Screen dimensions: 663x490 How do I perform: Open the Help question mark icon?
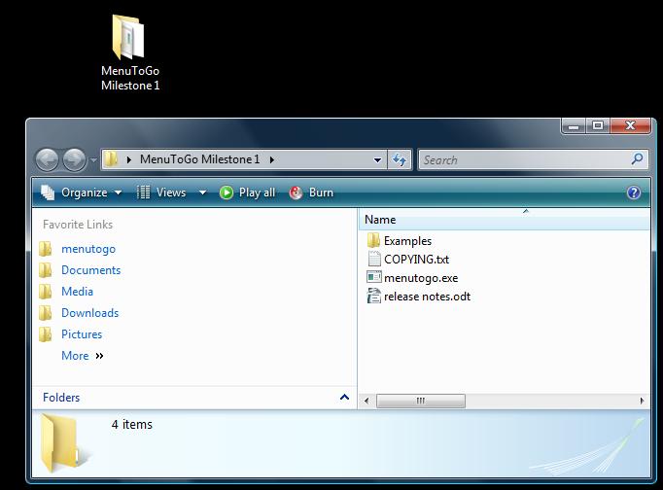point(634,192)
